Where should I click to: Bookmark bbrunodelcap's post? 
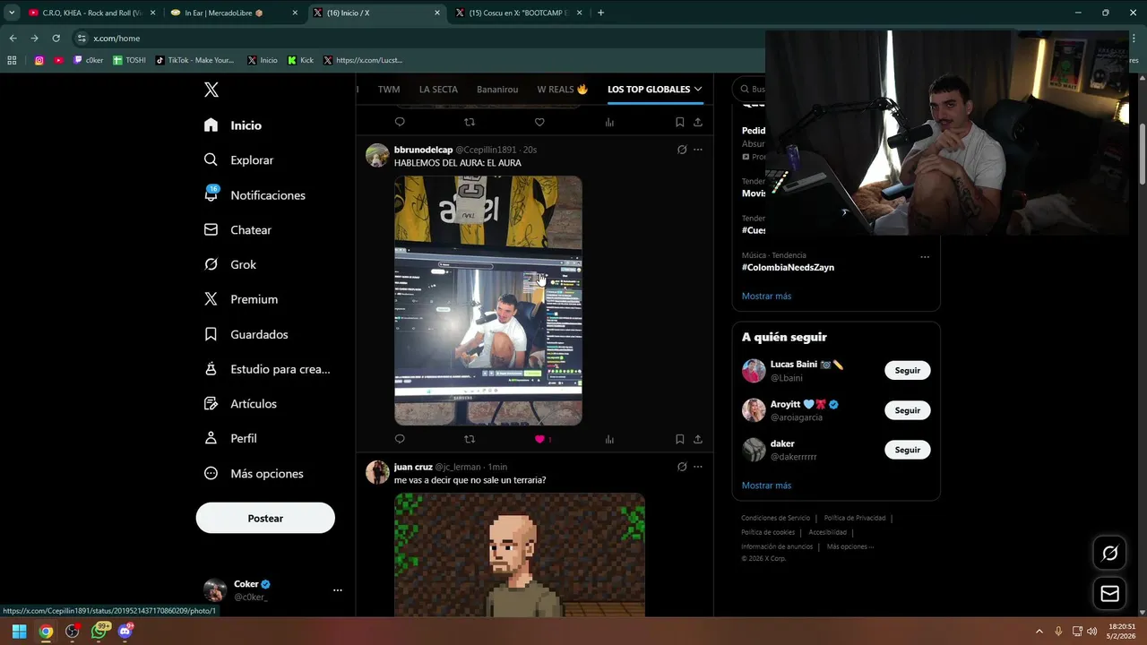coord(679,440)
